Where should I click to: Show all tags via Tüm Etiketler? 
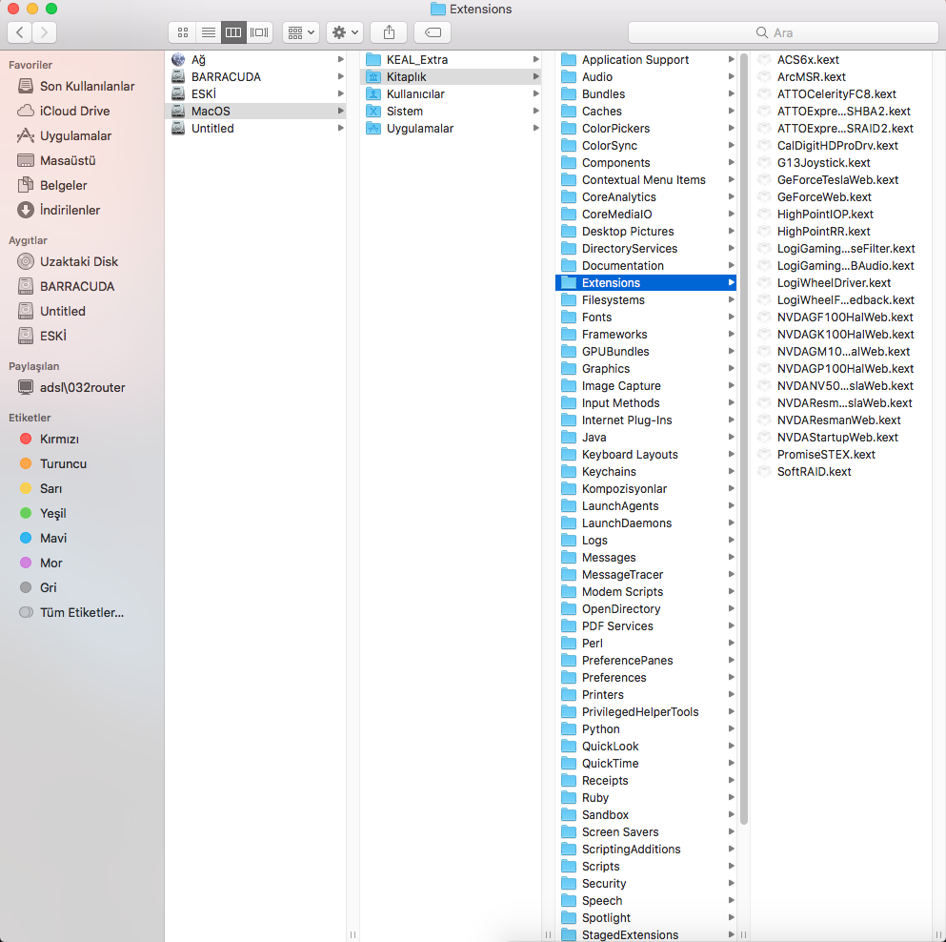click(x=81, y=612)
